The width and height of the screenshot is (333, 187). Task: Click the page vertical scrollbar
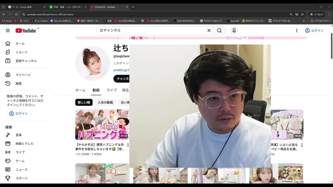tap(331, 46)
